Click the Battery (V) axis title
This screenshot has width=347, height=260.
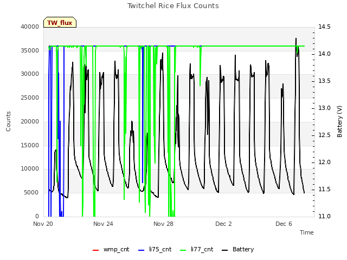coord(339,121)
